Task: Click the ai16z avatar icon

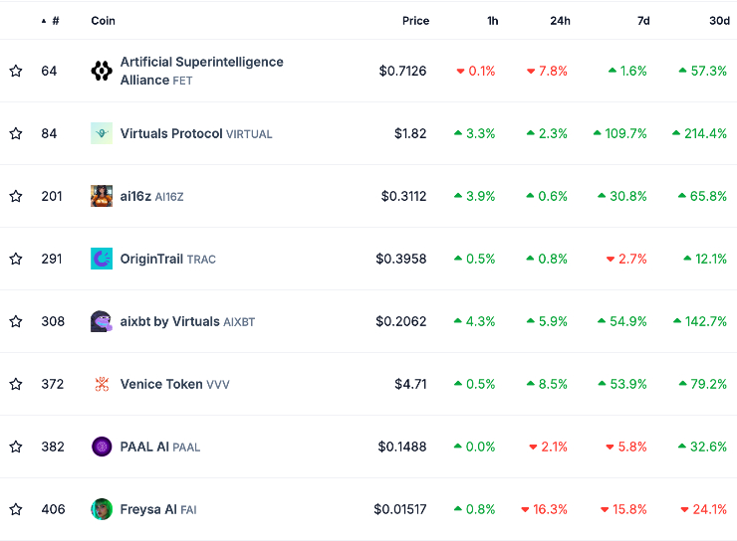Action: click(102, 196)
